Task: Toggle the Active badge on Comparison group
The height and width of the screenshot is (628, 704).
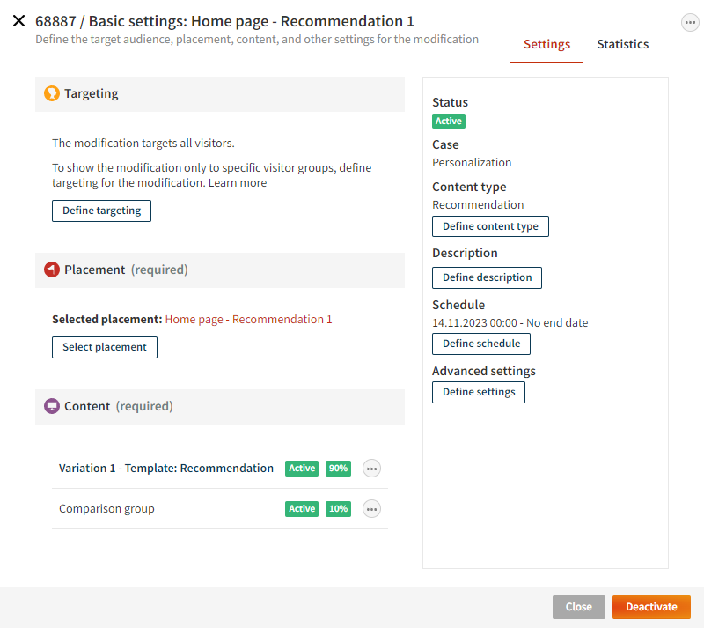Action: coord(302,508)
